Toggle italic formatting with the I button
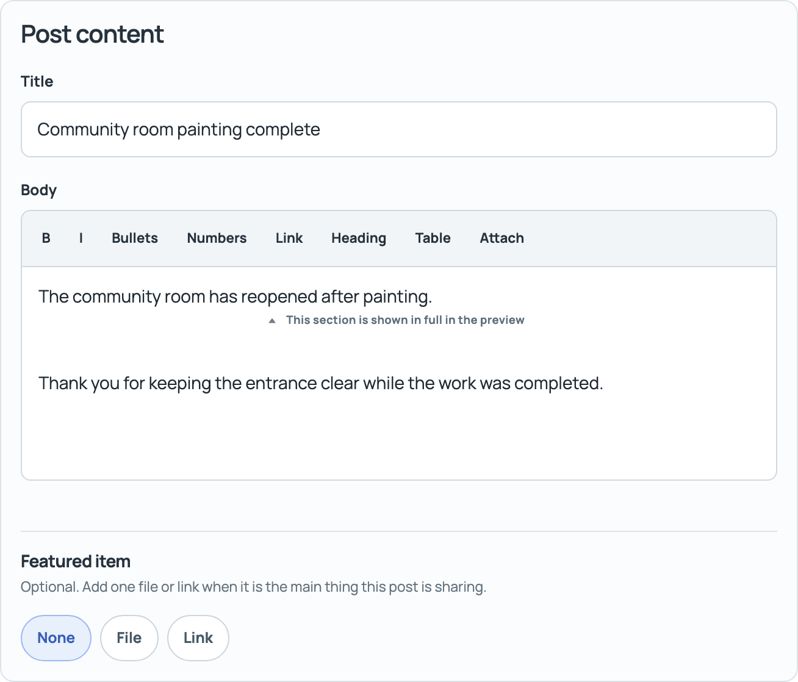The height and width of the screenshot is (682, 798). point(81,238)
